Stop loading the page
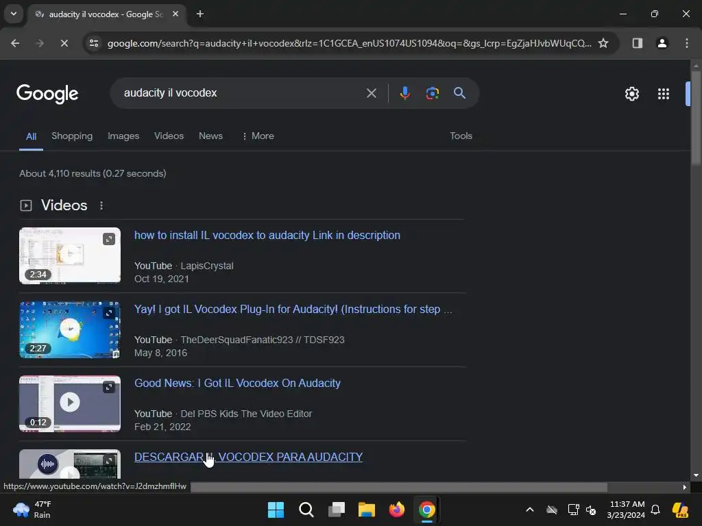Viewport: 702px width, 526px height. (x=64, y=43)
